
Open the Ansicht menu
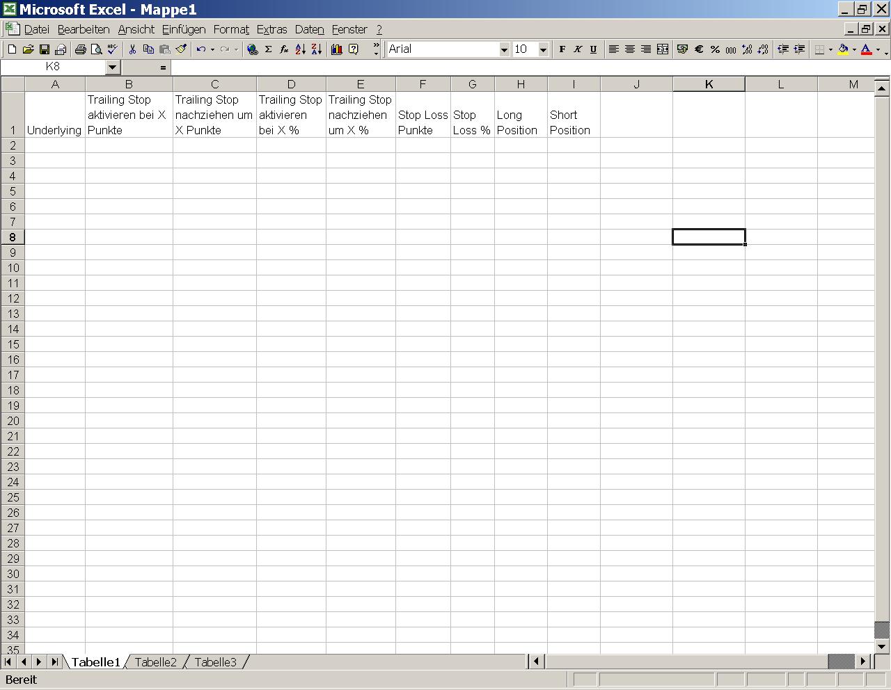tap(136, 29)
